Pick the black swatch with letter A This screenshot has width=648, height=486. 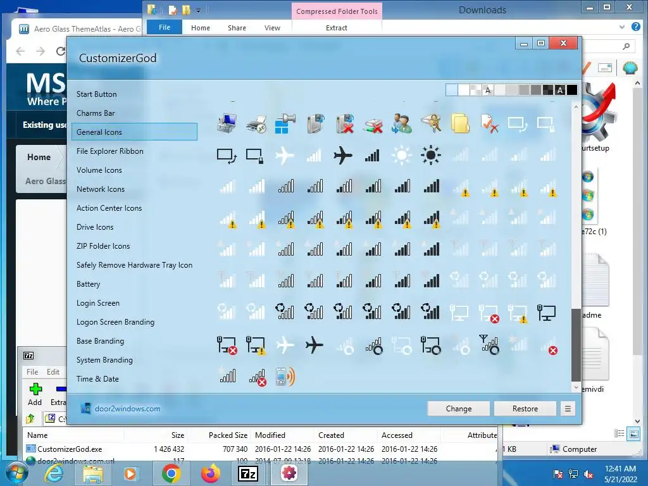560,90
